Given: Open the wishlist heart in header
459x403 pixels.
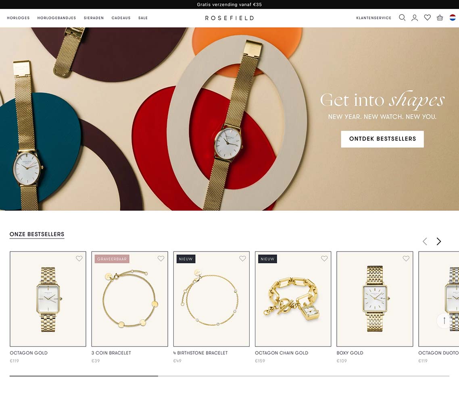Looking at the screenshot, I should (x=428, y=18).
